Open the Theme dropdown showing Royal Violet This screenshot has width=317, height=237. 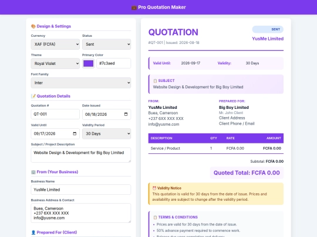pyautogui.click(x=55, y=63)
